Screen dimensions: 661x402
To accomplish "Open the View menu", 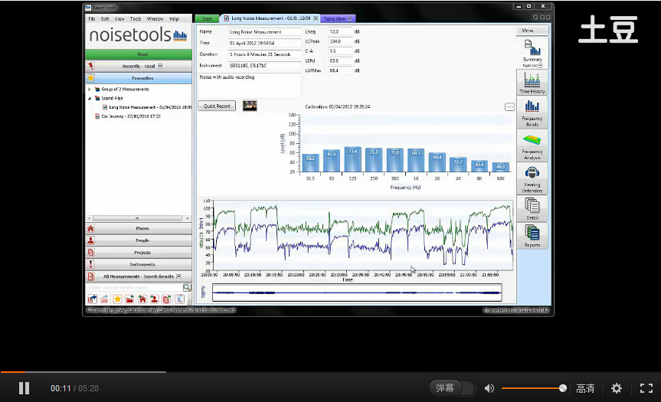I will [119, 19].
